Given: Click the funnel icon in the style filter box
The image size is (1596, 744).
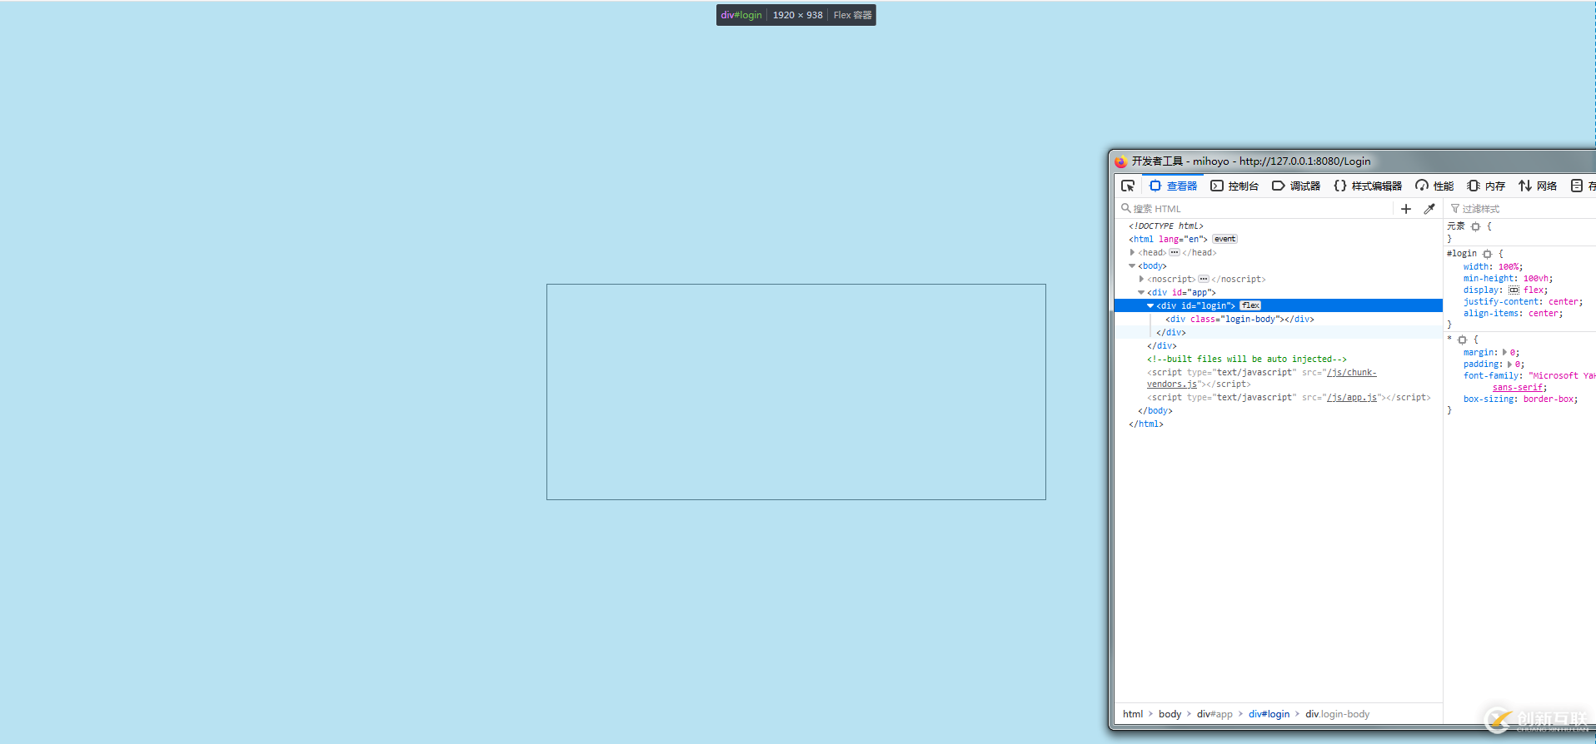Looking at the screenshot, I should (x=1455, y=209).
